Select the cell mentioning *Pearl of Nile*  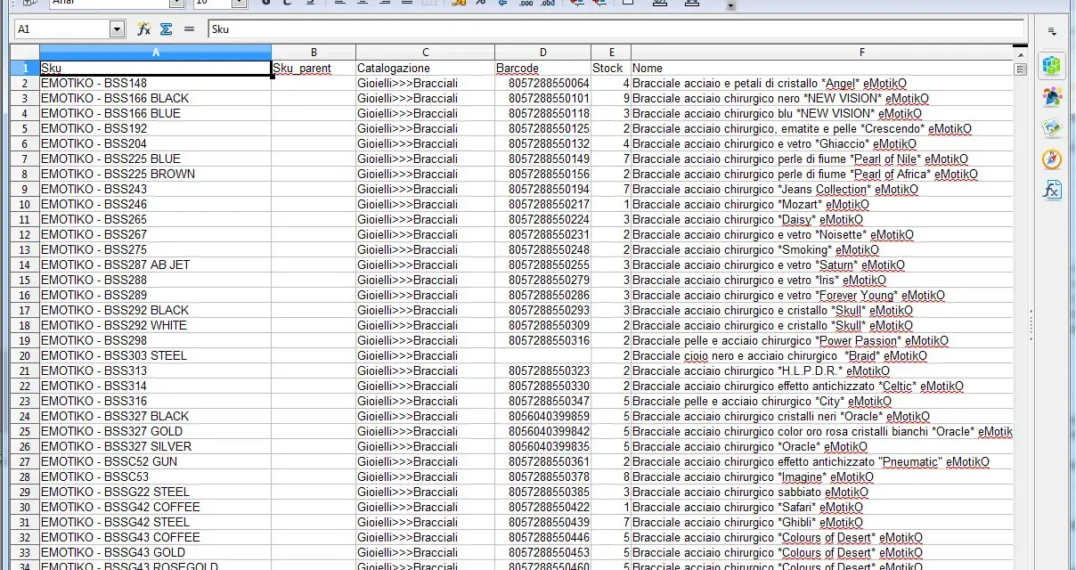(x=821, y=159)
